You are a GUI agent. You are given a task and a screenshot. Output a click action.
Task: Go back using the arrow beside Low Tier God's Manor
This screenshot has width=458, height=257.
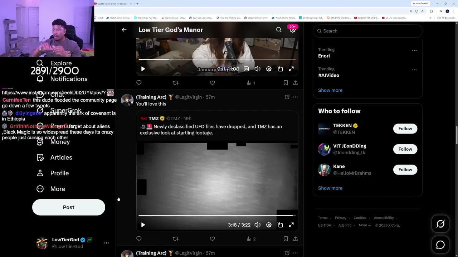(124, 30)
